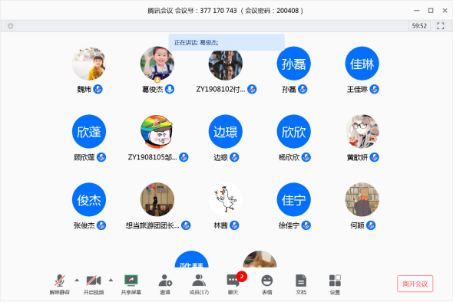Click the blue 边璟 avatar circle
This screenshot has height=302, width=453.
pos(225,132)
